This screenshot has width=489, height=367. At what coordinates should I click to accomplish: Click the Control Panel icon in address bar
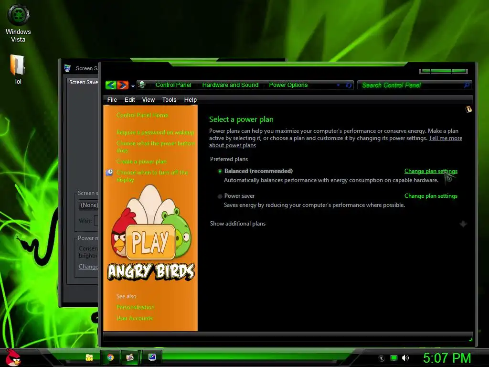(142, 85)
